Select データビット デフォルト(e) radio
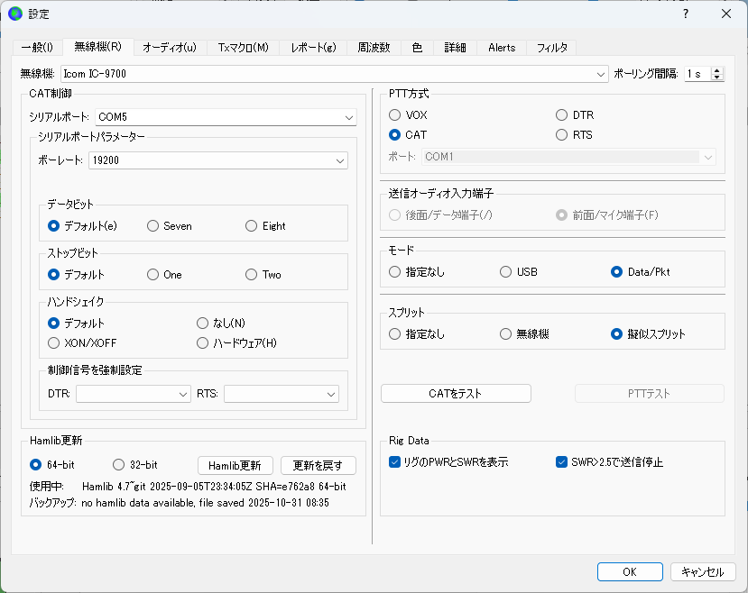Viewport: 748px width, 593px height. coord(82,226)
